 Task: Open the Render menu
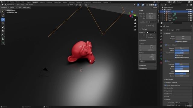(12, 2)
